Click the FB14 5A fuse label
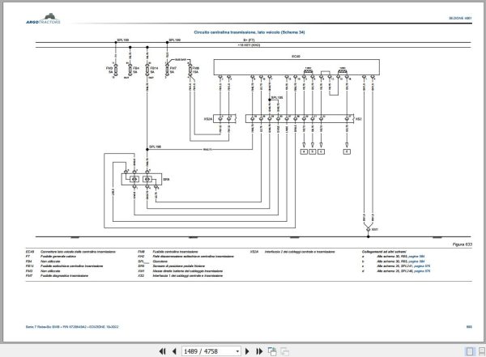486x357 pixels. pos(154,70)
